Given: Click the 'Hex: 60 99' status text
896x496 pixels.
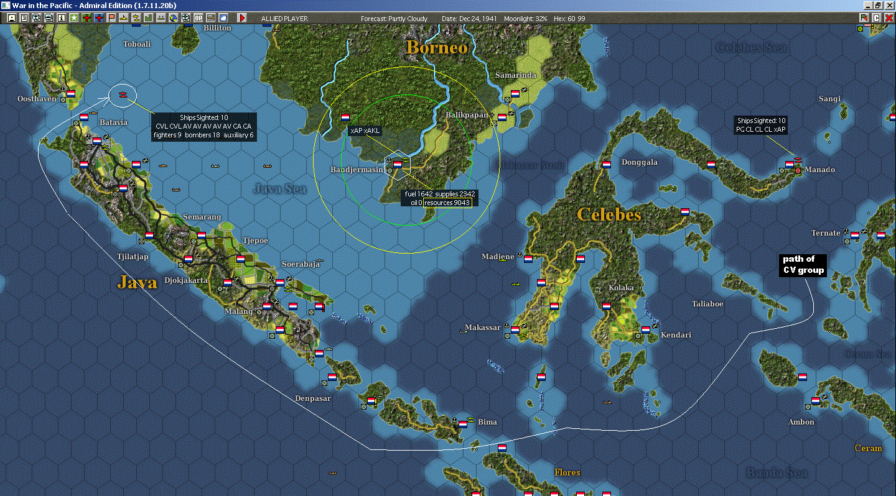Looking at the screenshot, I should 570,19.
